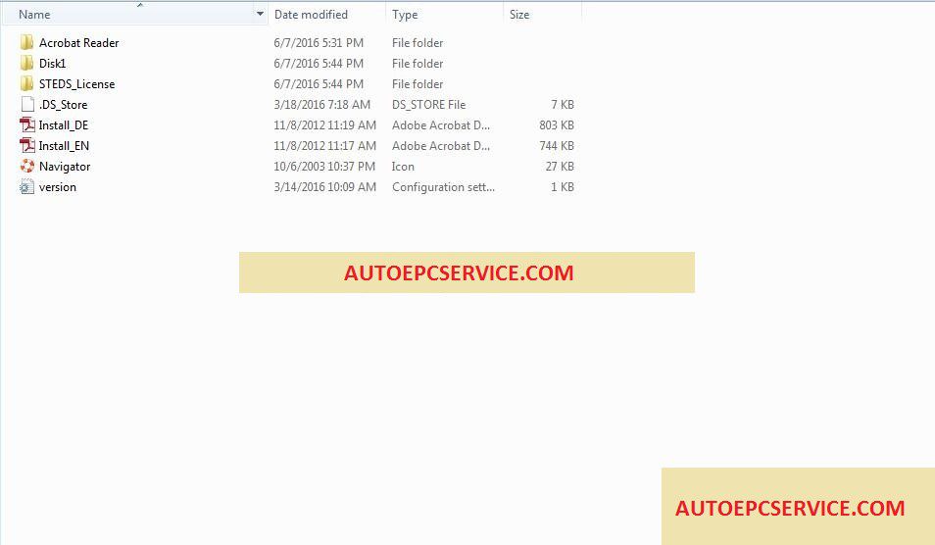Click date 3/14/2016 10:09 AM
This screenshot has width=935, height=545.
pyautogui.click(x=325, y=186)
